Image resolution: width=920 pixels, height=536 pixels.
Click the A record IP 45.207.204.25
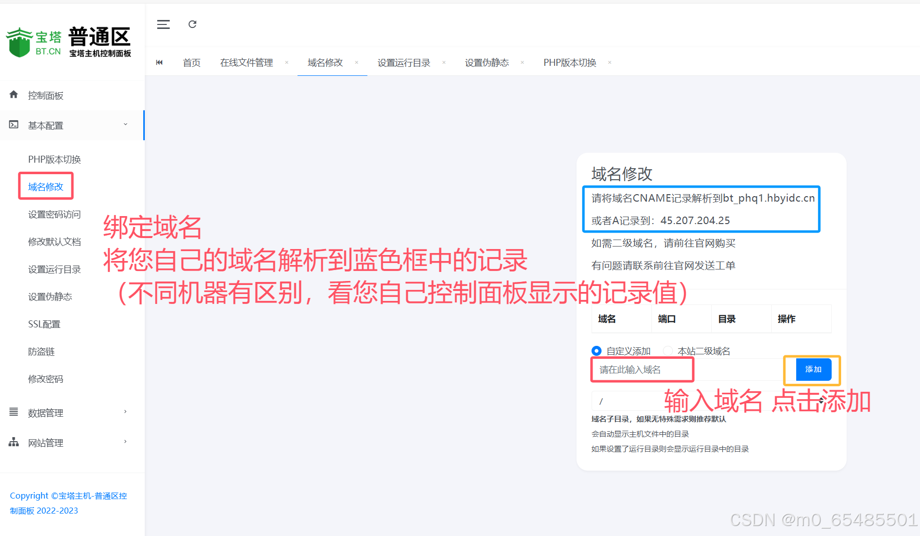(x=695, y=221)
